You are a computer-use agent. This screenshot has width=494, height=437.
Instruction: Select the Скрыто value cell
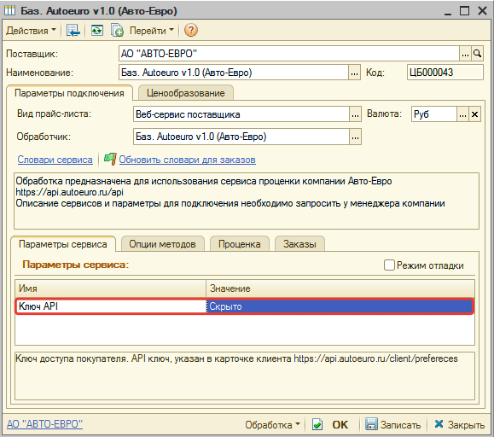pos(340,306)
